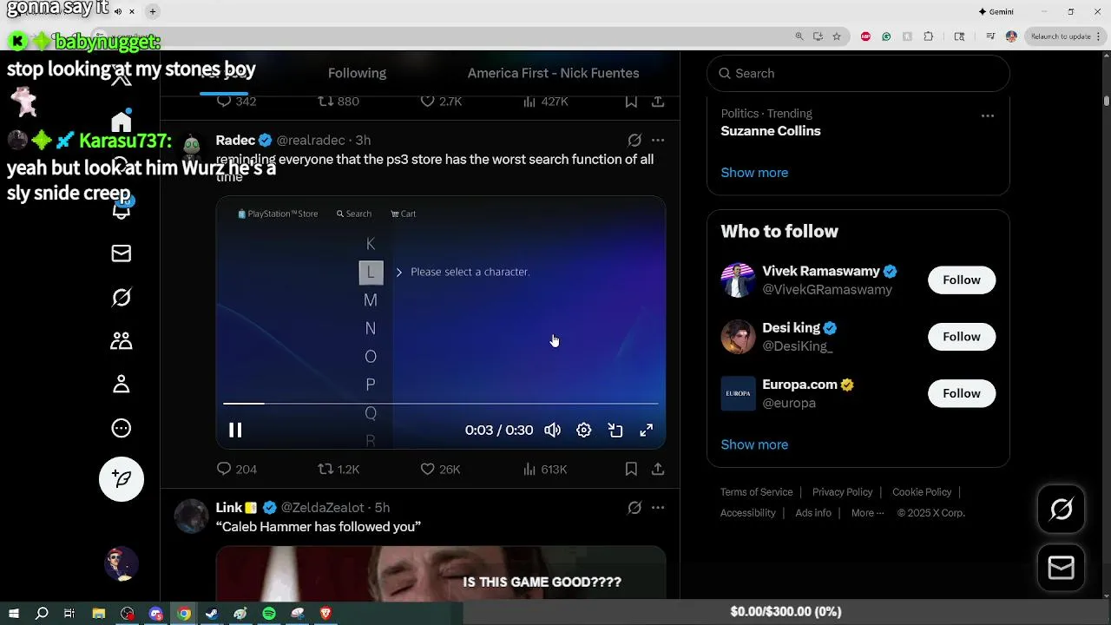Open Privacy Policy link
Image resolution: width=1111 pixels, height=625 pixels.
click(x=842, y=492)
